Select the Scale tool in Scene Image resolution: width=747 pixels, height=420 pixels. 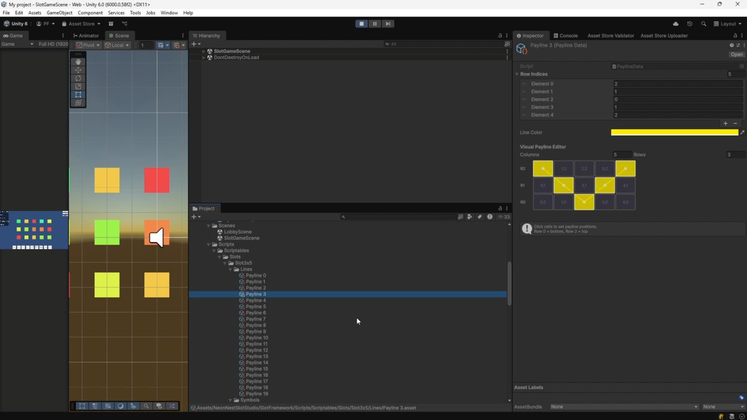pos(78,86)
